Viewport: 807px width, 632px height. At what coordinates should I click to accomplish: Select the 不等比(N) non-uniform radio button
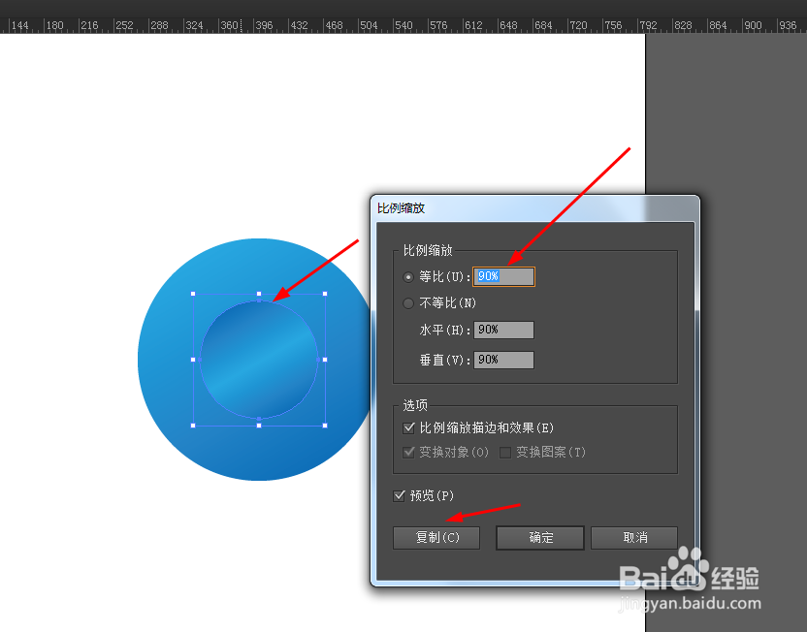coord(408,303)
